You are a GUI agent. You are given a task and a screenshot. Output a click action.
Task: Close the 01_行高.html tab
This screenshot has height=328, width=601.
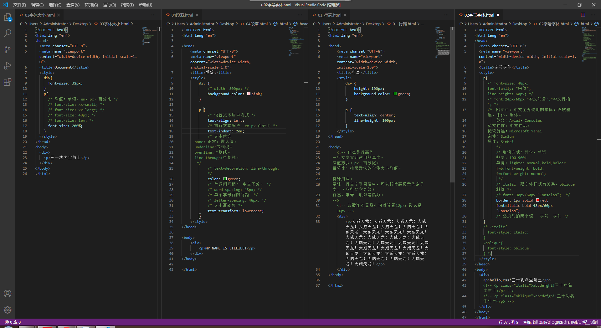coord(345,15)
